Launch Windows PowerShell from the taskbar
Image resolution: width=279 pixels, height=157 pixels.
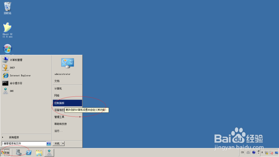tap(29, 153)
